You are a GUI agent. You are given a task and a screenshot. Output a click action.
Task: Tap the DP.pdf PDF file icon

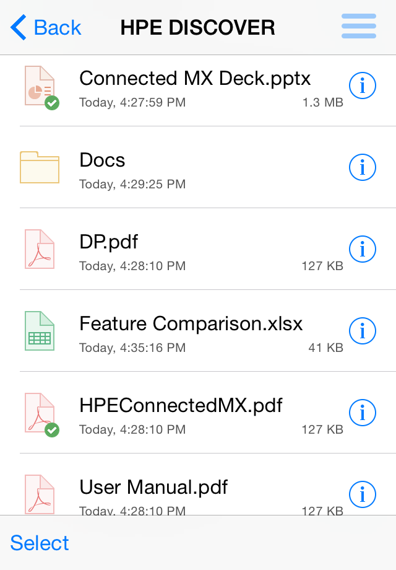coord(40,249)
